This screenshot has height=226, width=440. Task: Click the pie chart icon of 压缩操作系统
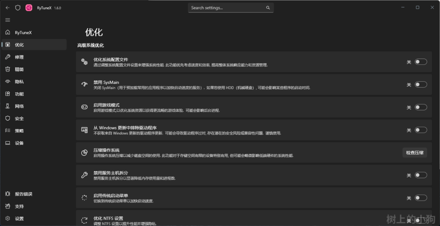click(x=85, y=153)
